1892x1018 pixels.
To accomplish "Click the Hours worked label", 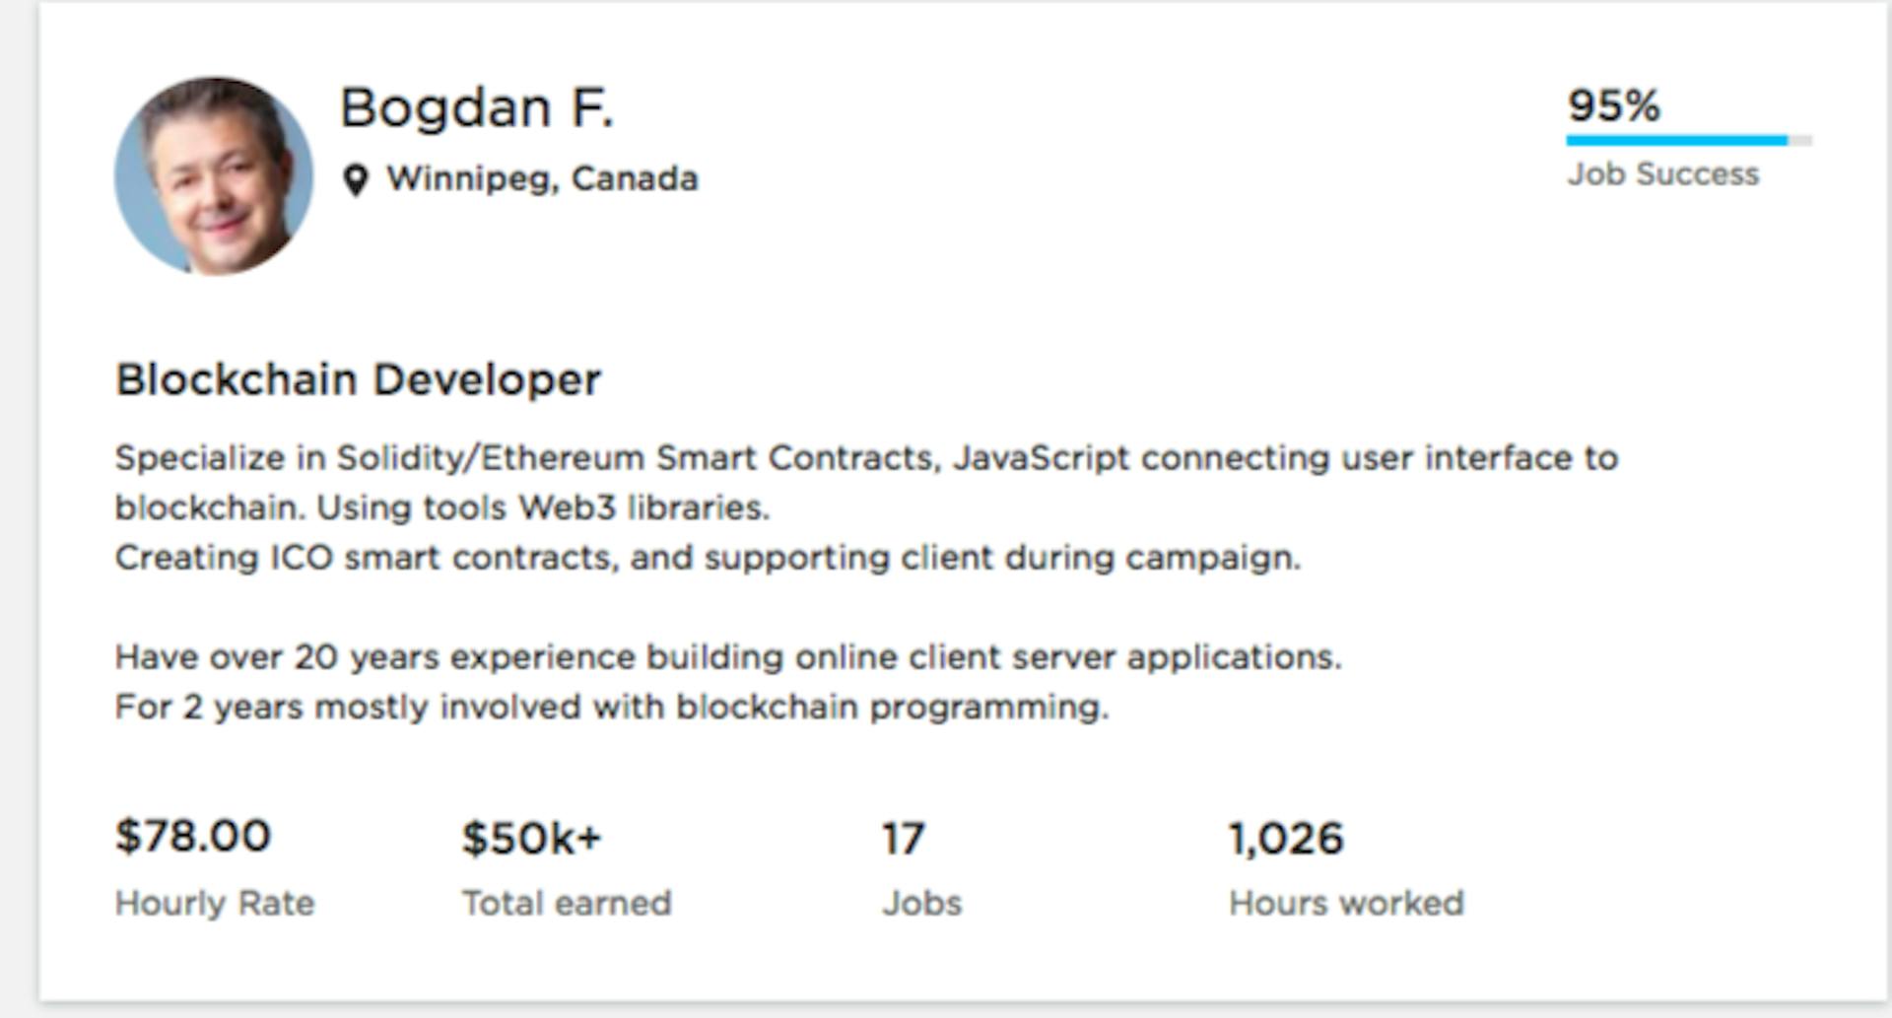I will point(1346,904).
